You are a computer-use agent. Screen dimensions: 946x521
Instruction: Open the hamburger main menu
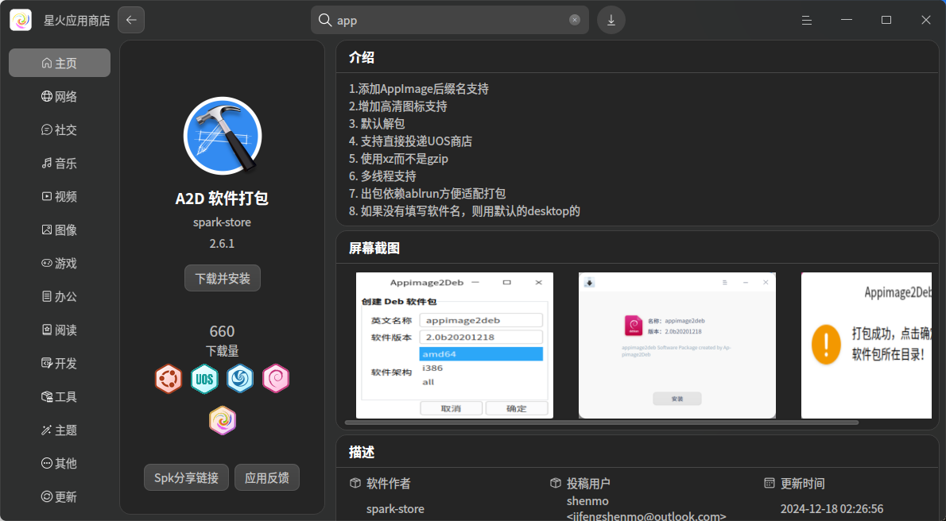(x=807, y=20)
